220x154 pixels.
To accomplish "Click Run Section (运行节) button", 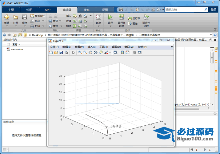I will click(134, 18).
